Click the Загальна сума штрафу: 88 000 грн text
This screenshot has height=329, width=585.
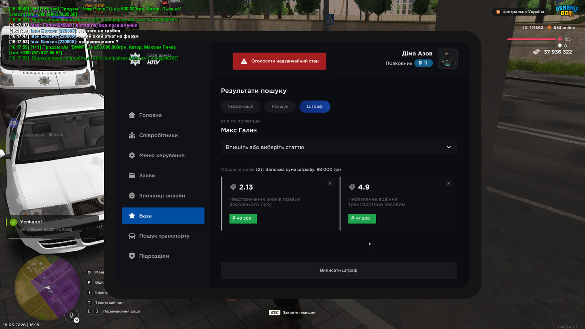coord(303,170)
